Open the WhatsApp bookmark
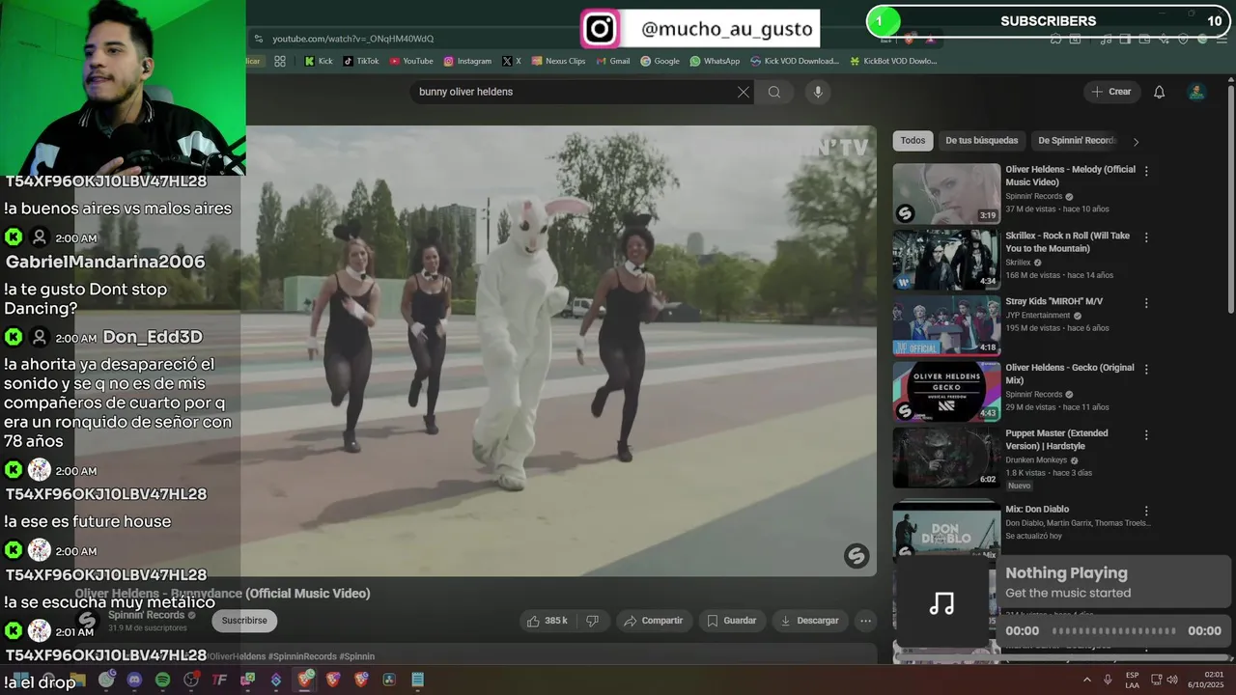This screenshot has height=695, width=1236. 715,61
